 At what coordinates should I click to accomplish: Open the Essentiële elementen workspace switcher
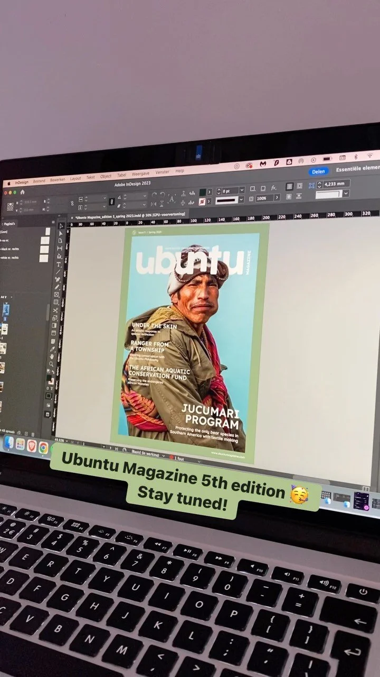pos(359,168)
